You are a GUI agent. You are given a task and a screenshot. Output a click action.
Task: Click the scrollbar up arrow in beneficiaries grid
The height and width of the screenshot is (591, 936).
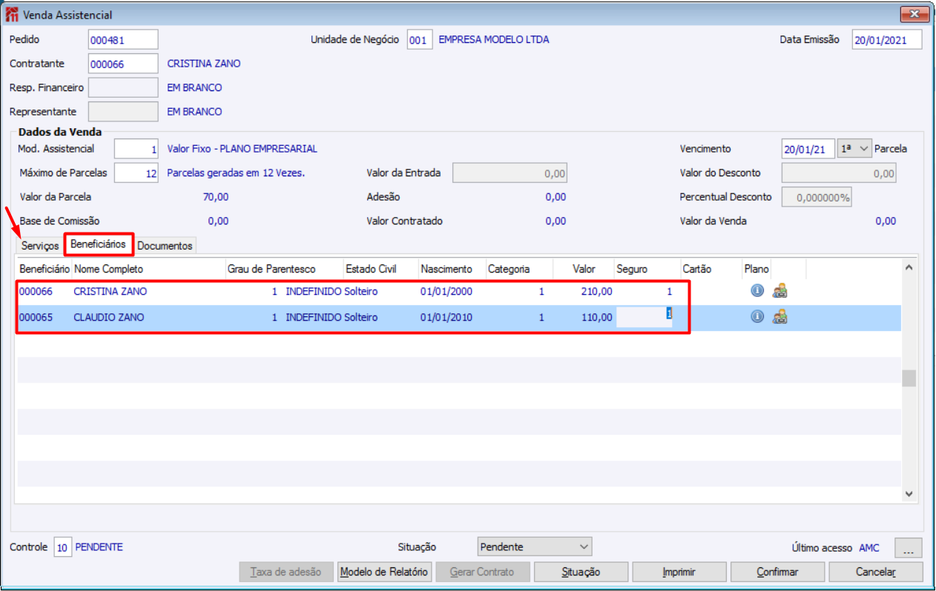pos(909,267)
